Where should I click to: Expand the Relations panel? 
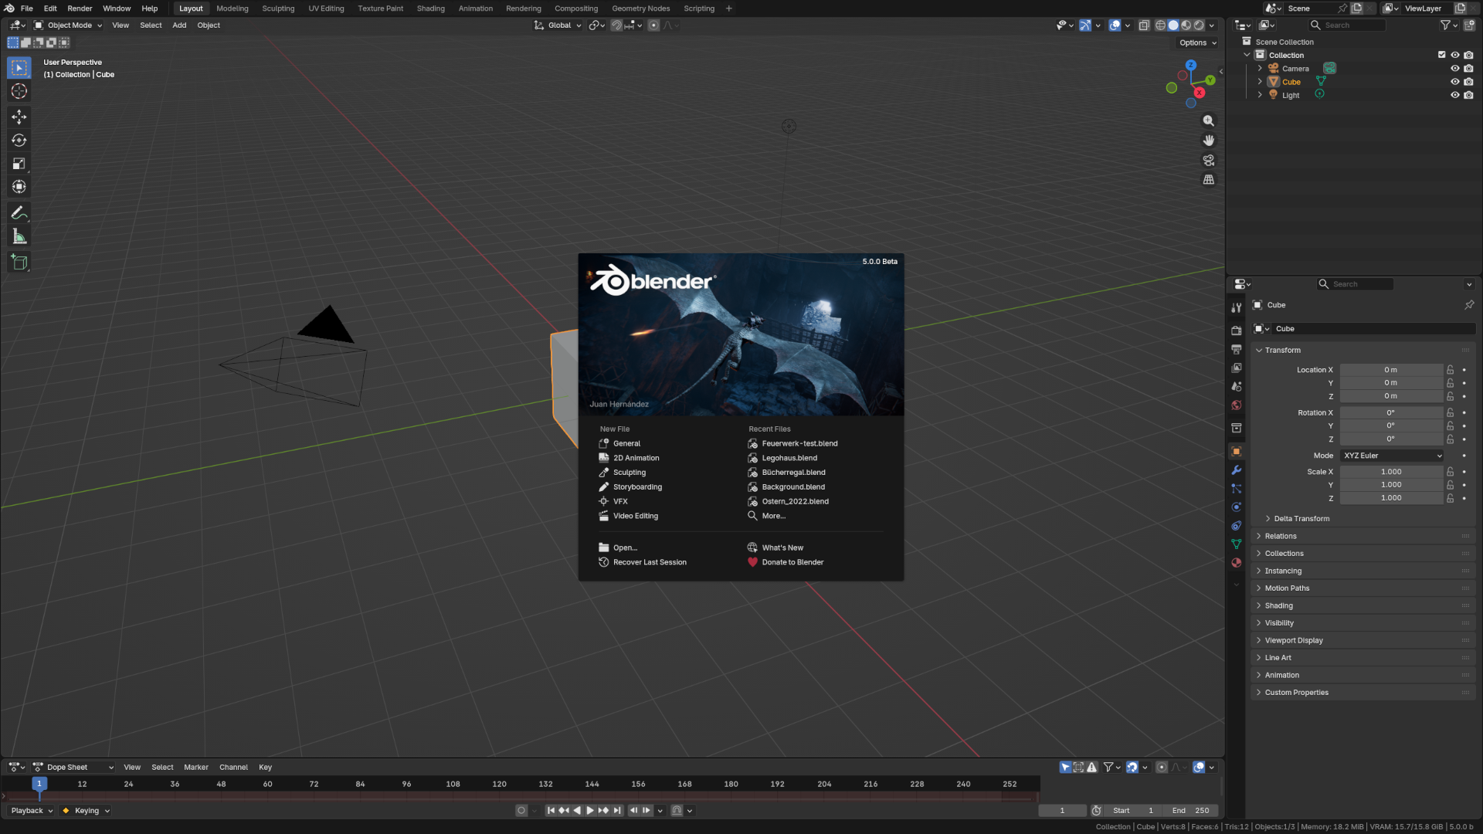point(1281,536)
